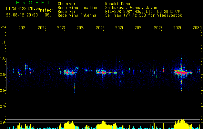
Task: Click the date stamp 25.08.12 20:20
Action: click(22, 15)
